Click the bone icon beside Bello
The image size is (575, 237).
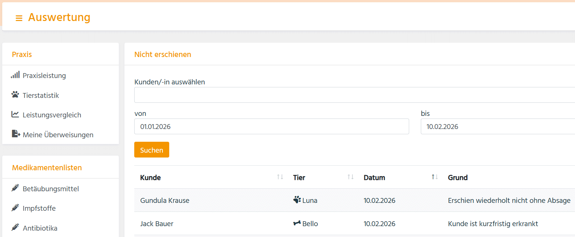pos(297,223)
